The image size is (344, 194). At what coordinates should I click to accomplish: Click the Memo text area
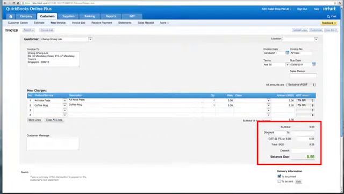coord(59,178)
